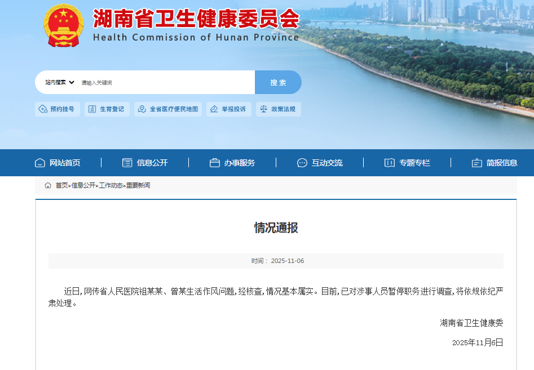The image size is (534, 370).
Task: Click the 生育登记 registration icon
Action: tap(92, 109)
